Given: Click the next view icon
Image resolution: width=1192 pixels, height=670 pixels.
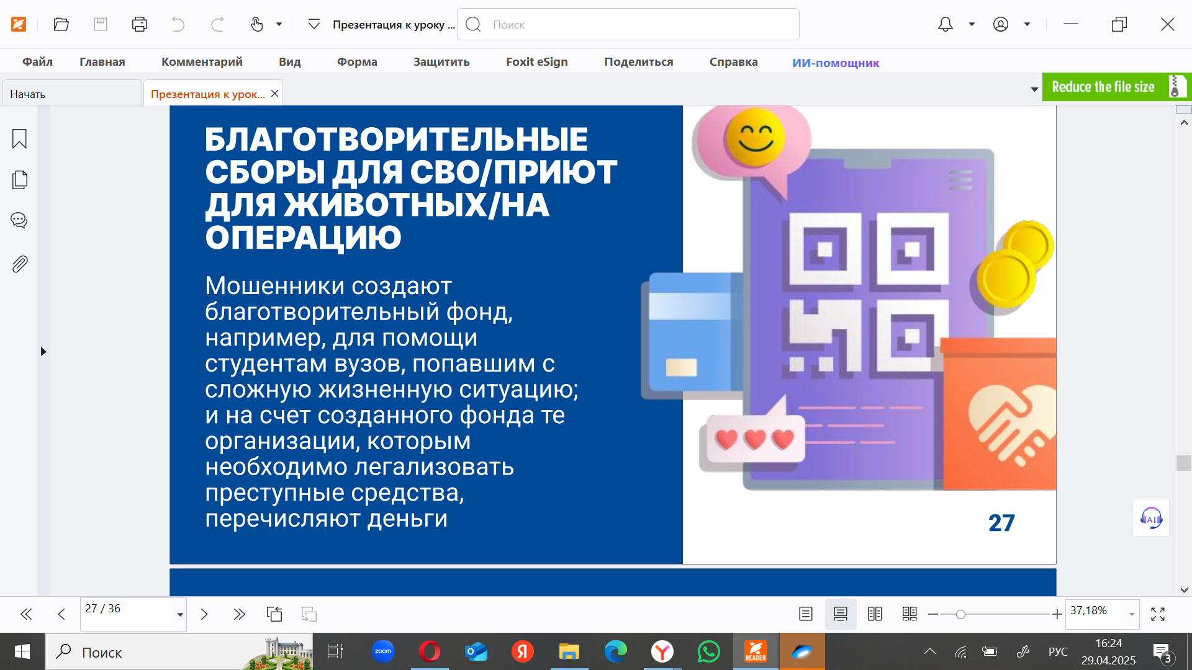Looking at the screenshot, I should pyautogui.click(x=309, y=614).
